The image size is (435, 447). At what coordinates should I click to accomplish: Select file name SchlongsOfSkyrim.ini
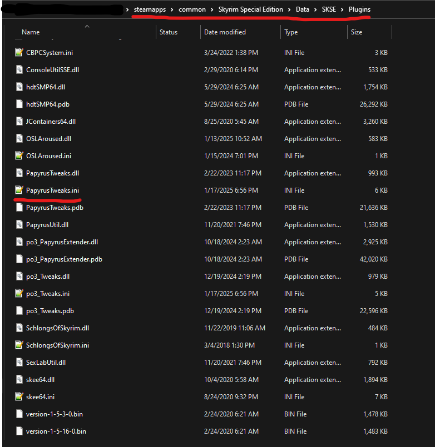coord(57,345)
